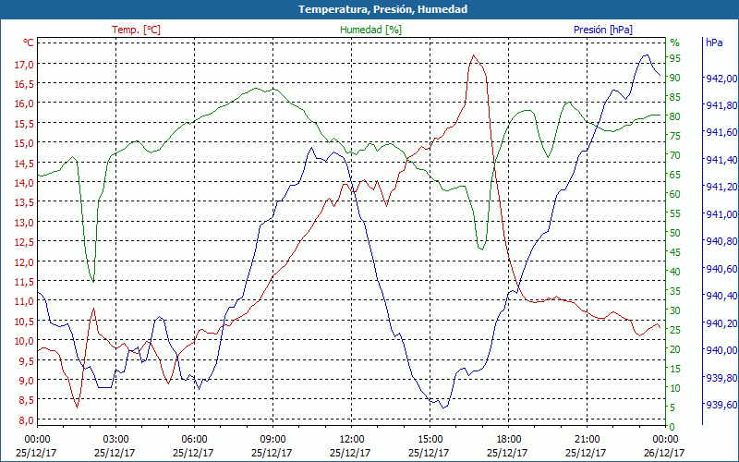This screenshot has height=462, width=739.
Task: Click the '11,5' temperature axis value
Action: 25,282
